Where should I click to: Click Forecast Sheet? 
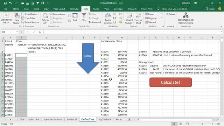point(138,19)
